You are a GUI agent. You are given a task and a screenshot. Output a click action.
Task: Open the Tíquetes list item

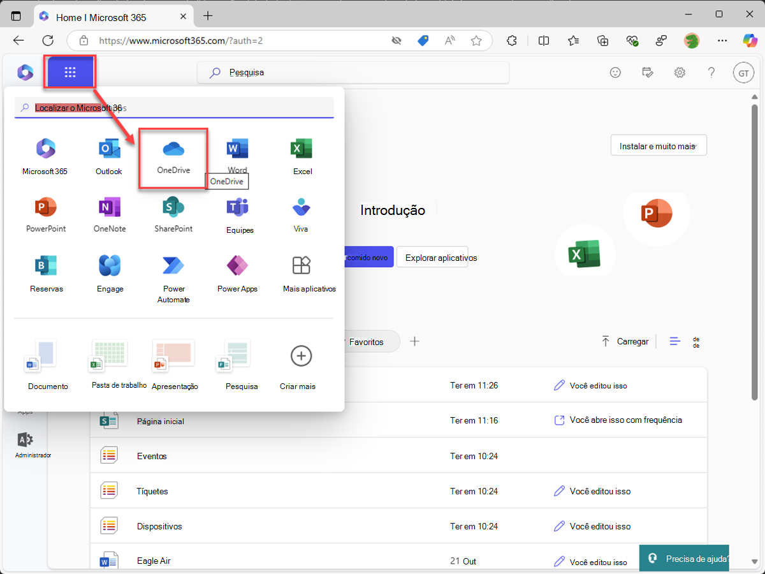click(398, 491)
